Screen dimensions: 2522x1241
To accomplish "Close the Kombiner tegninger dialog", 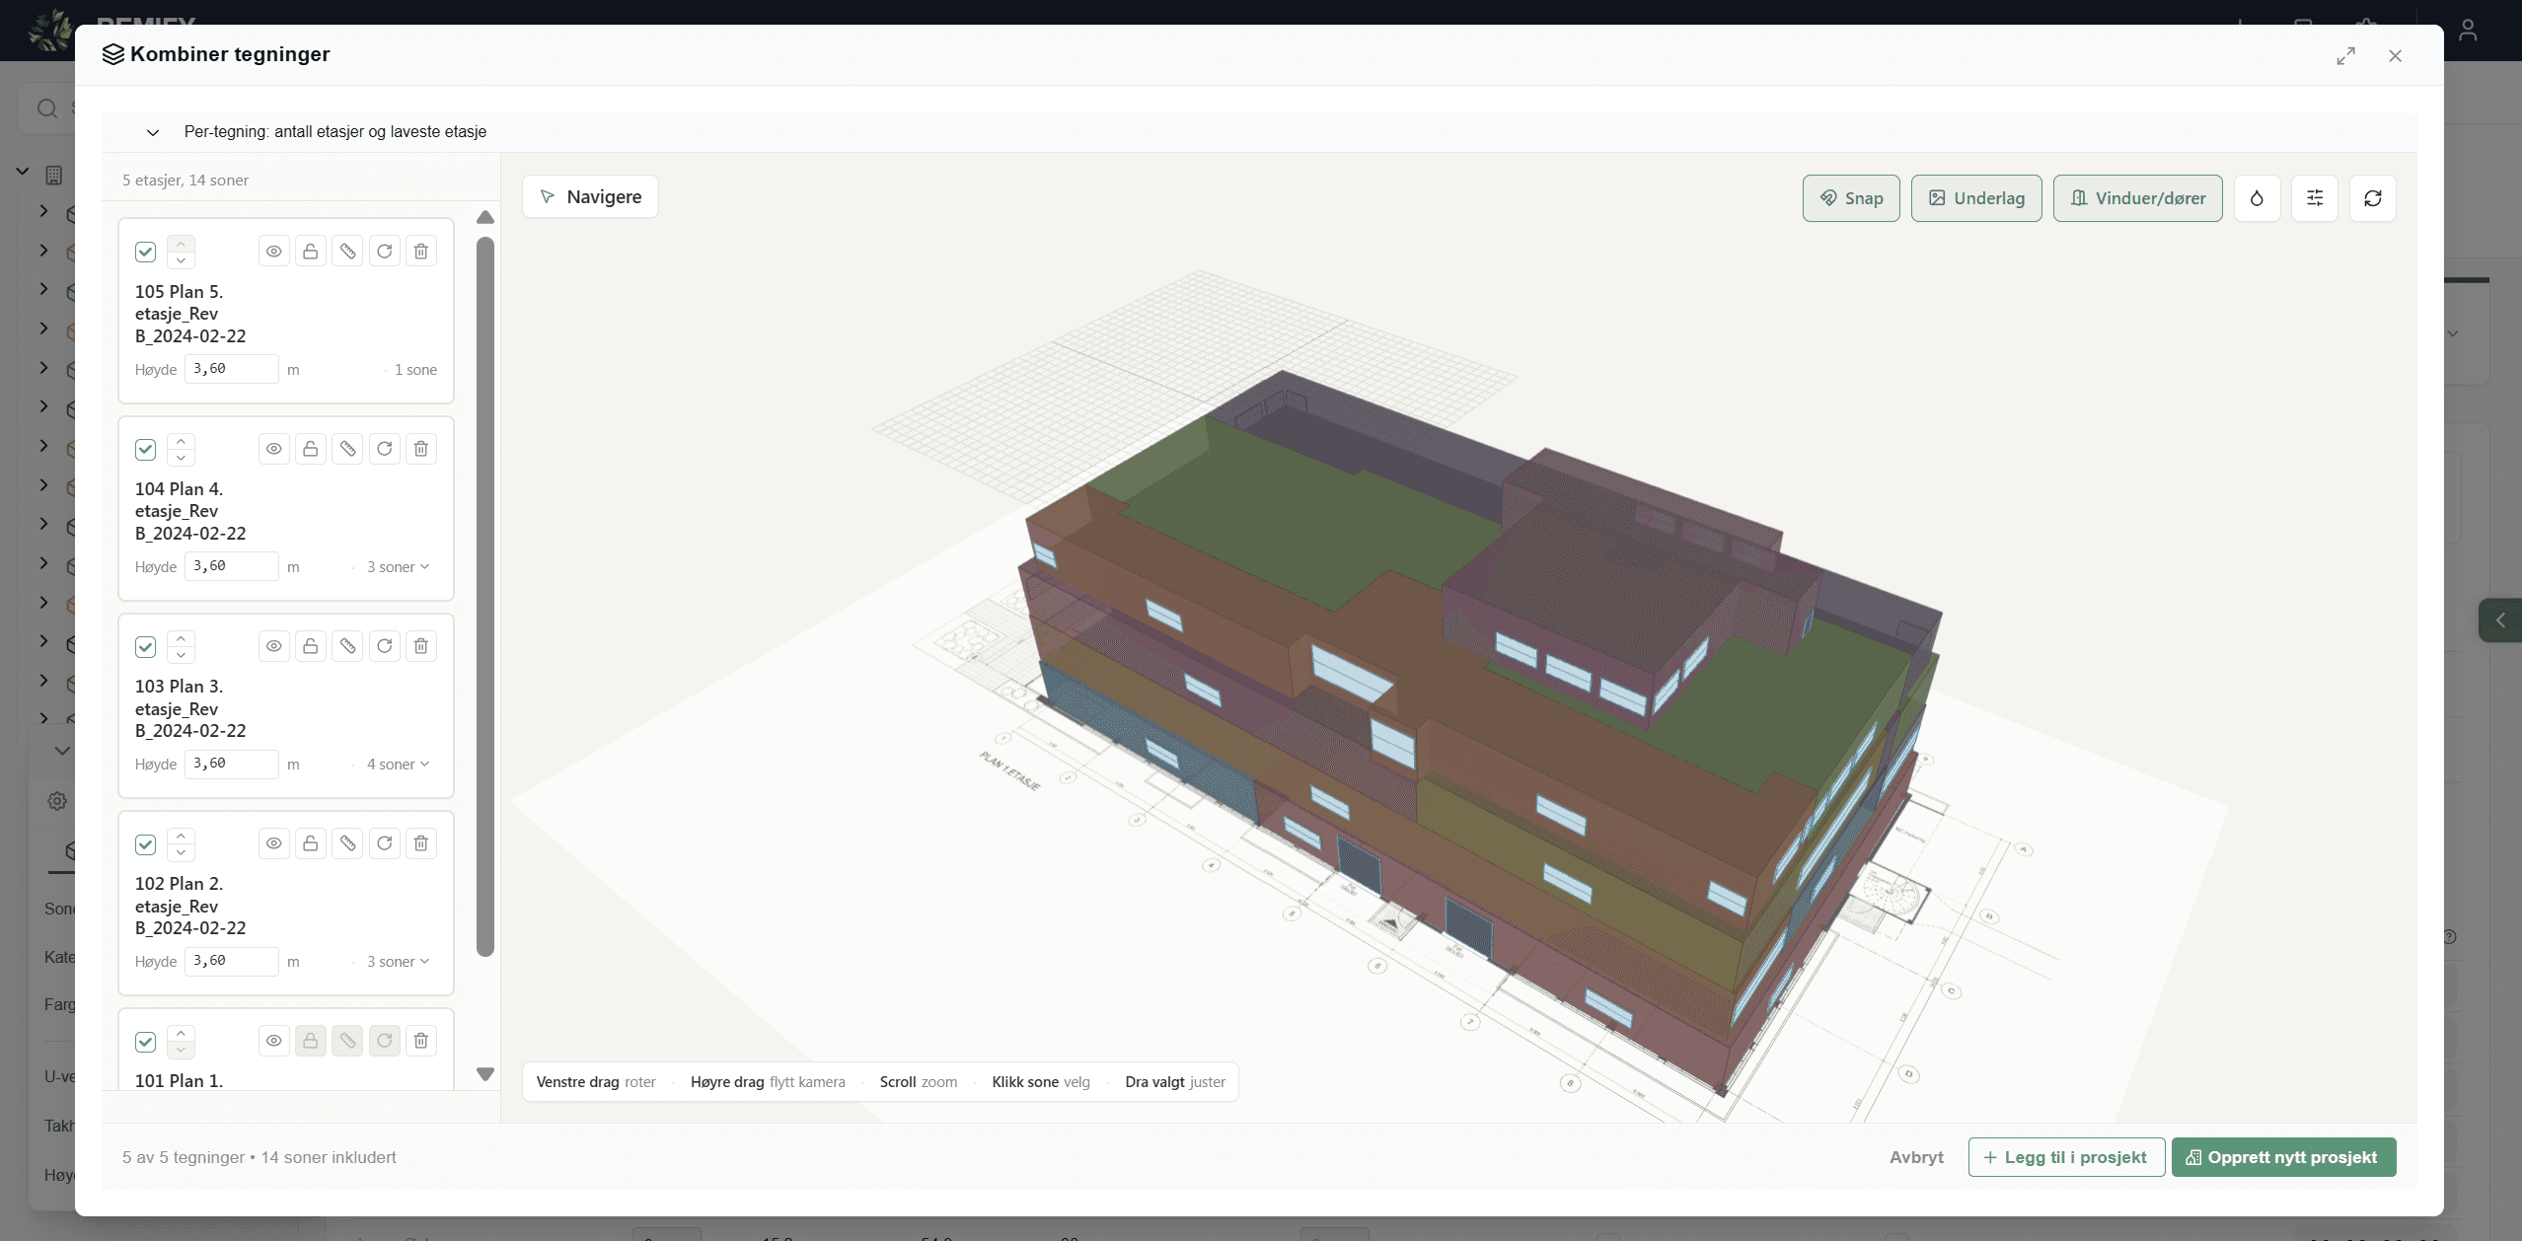I will 2396,56.
